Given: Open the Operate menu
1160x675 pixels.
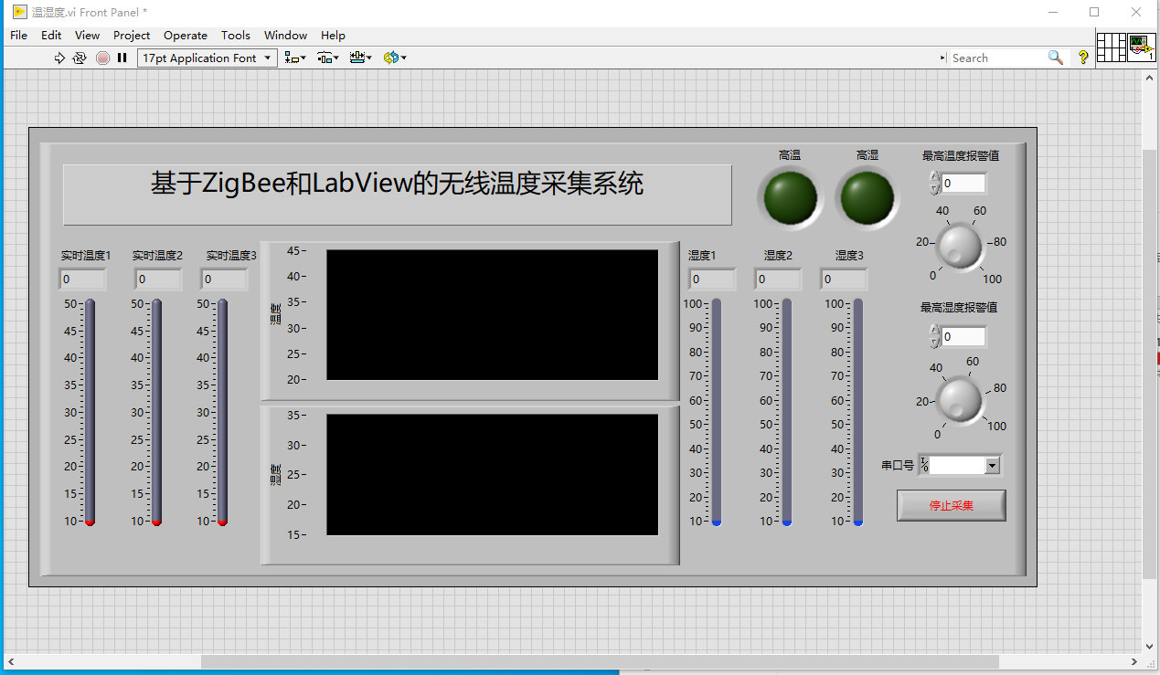Looking at the screenshot, I should (x=186, y=35).
